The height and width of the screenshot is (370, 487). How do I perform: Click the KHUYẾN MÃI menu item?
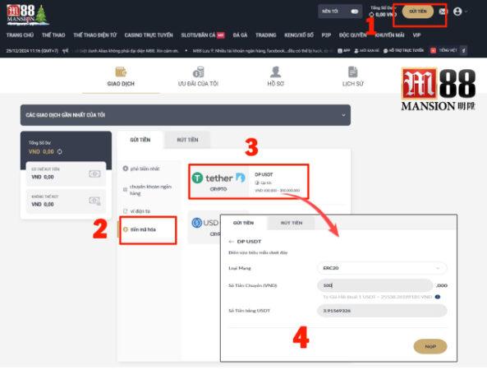point(389,35)
